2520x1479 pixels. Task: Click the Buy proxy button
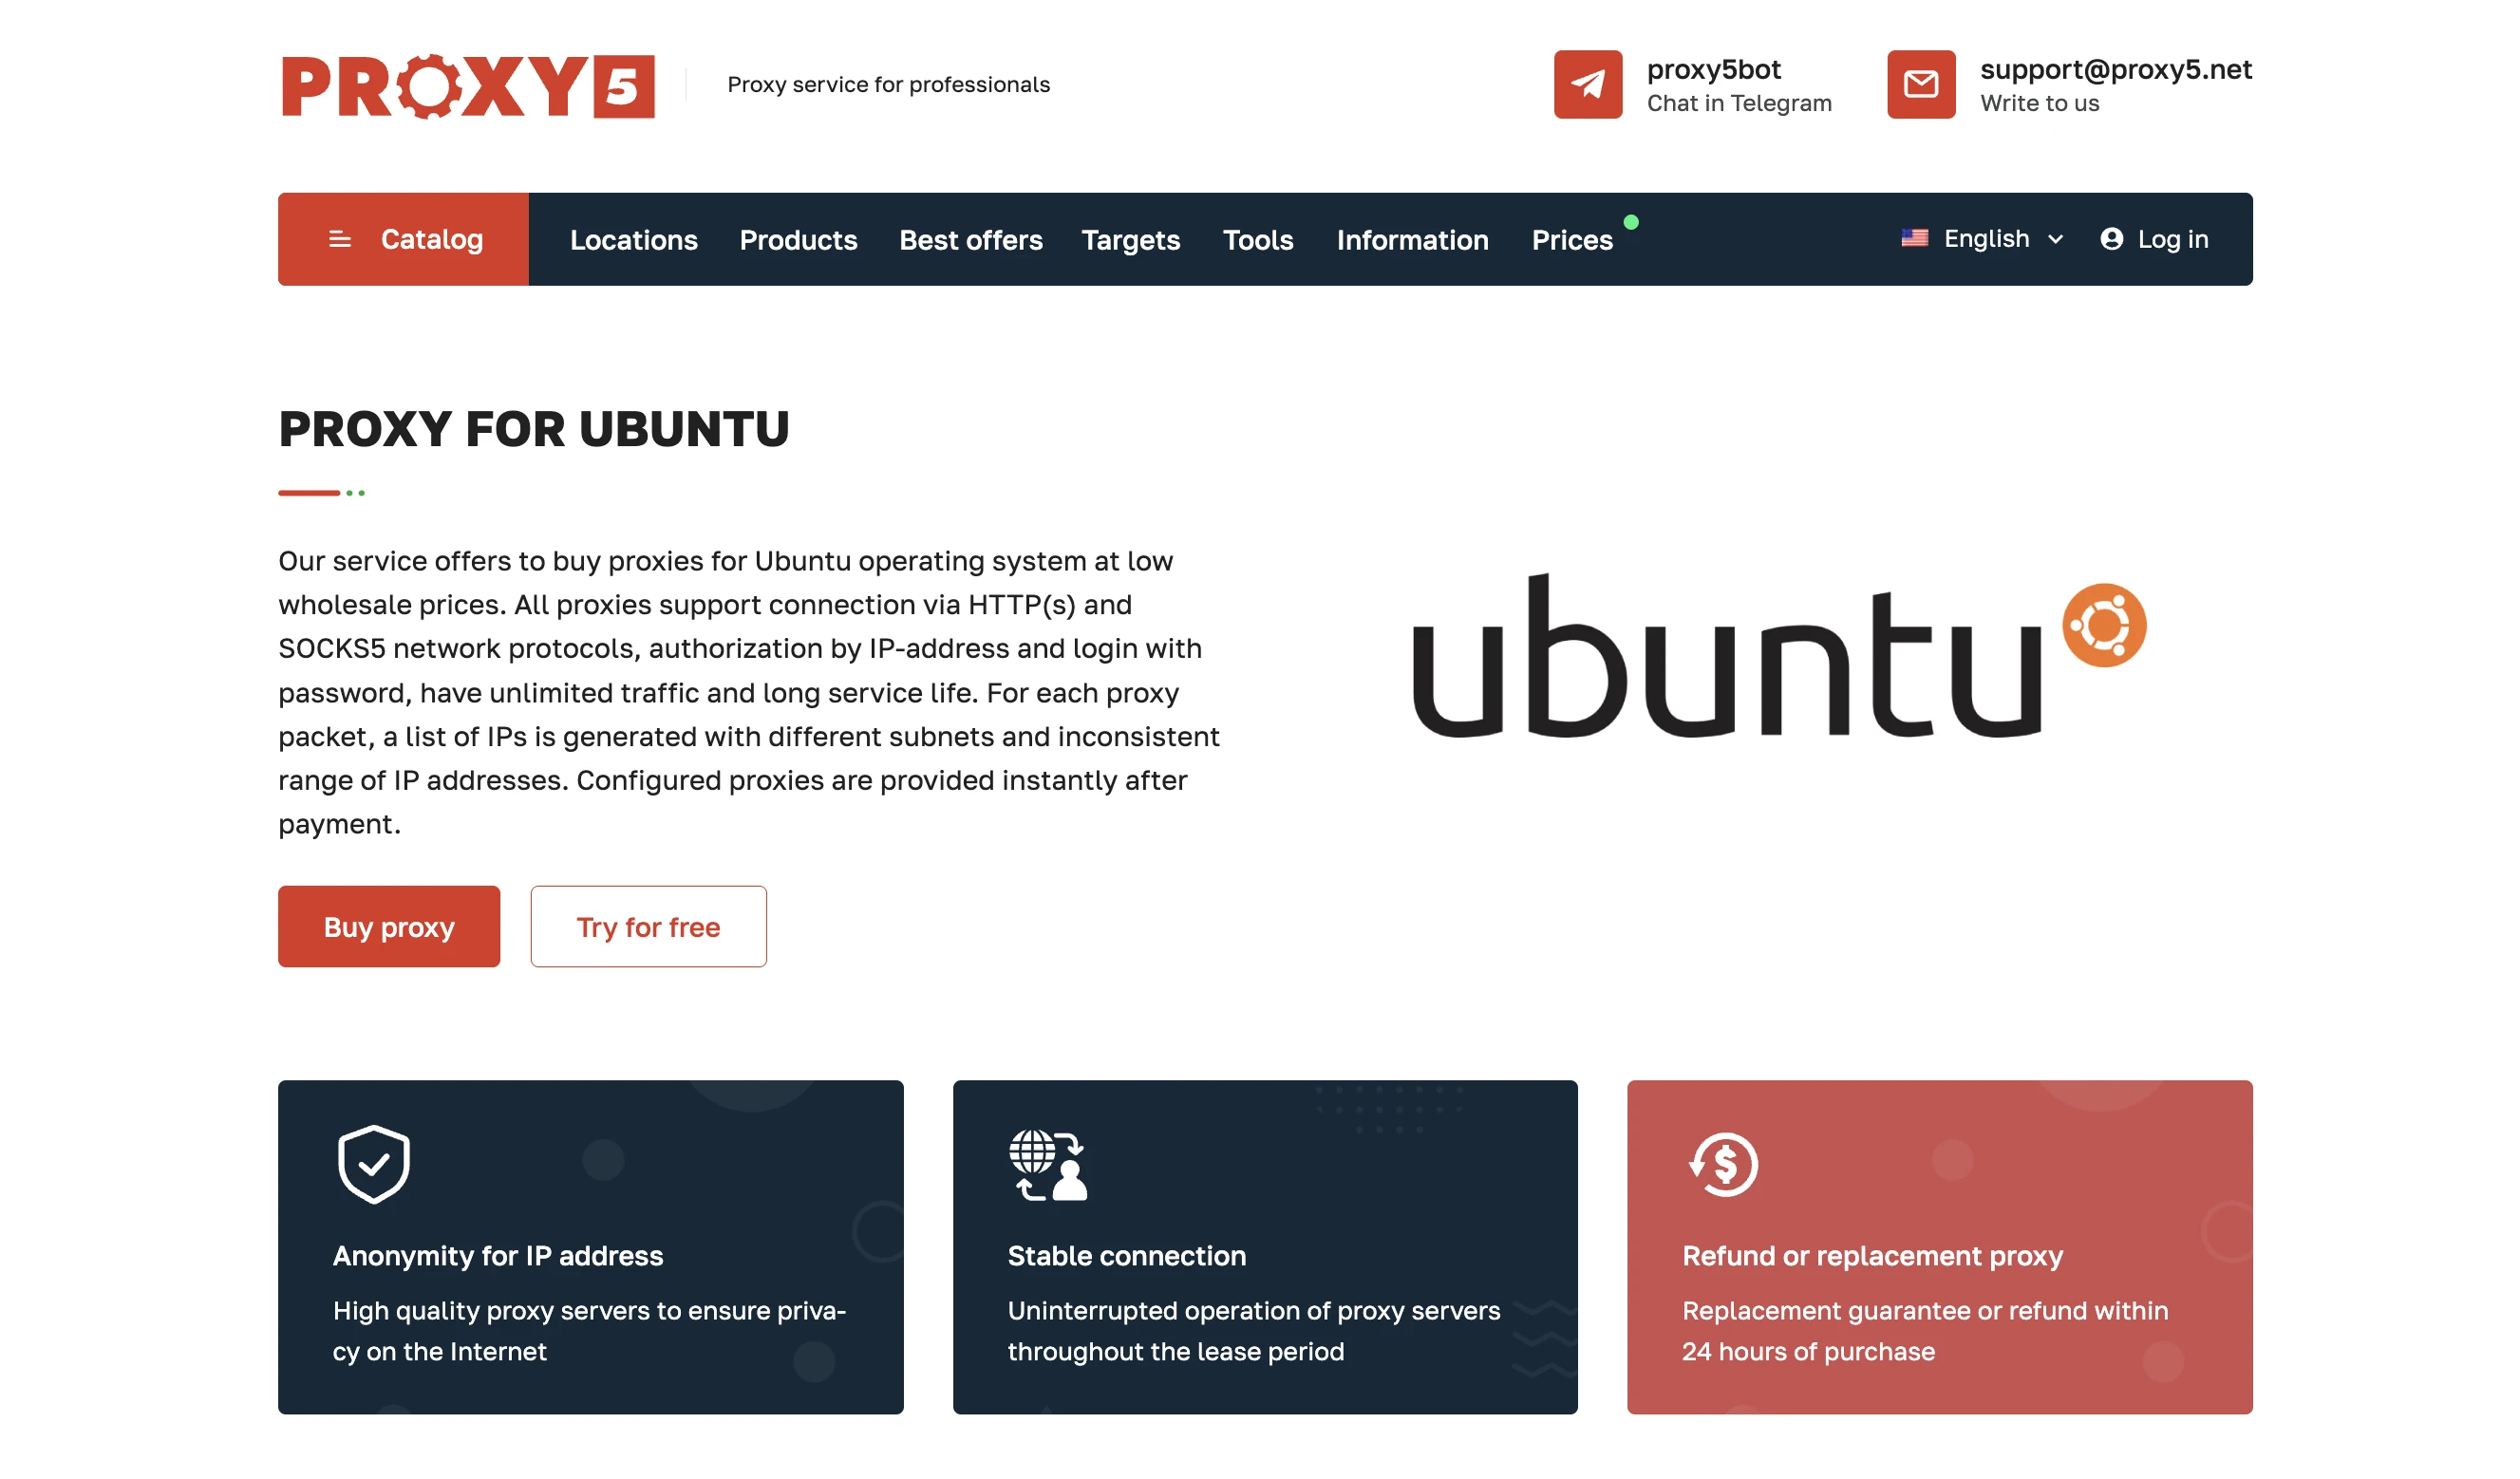[389, 927]
